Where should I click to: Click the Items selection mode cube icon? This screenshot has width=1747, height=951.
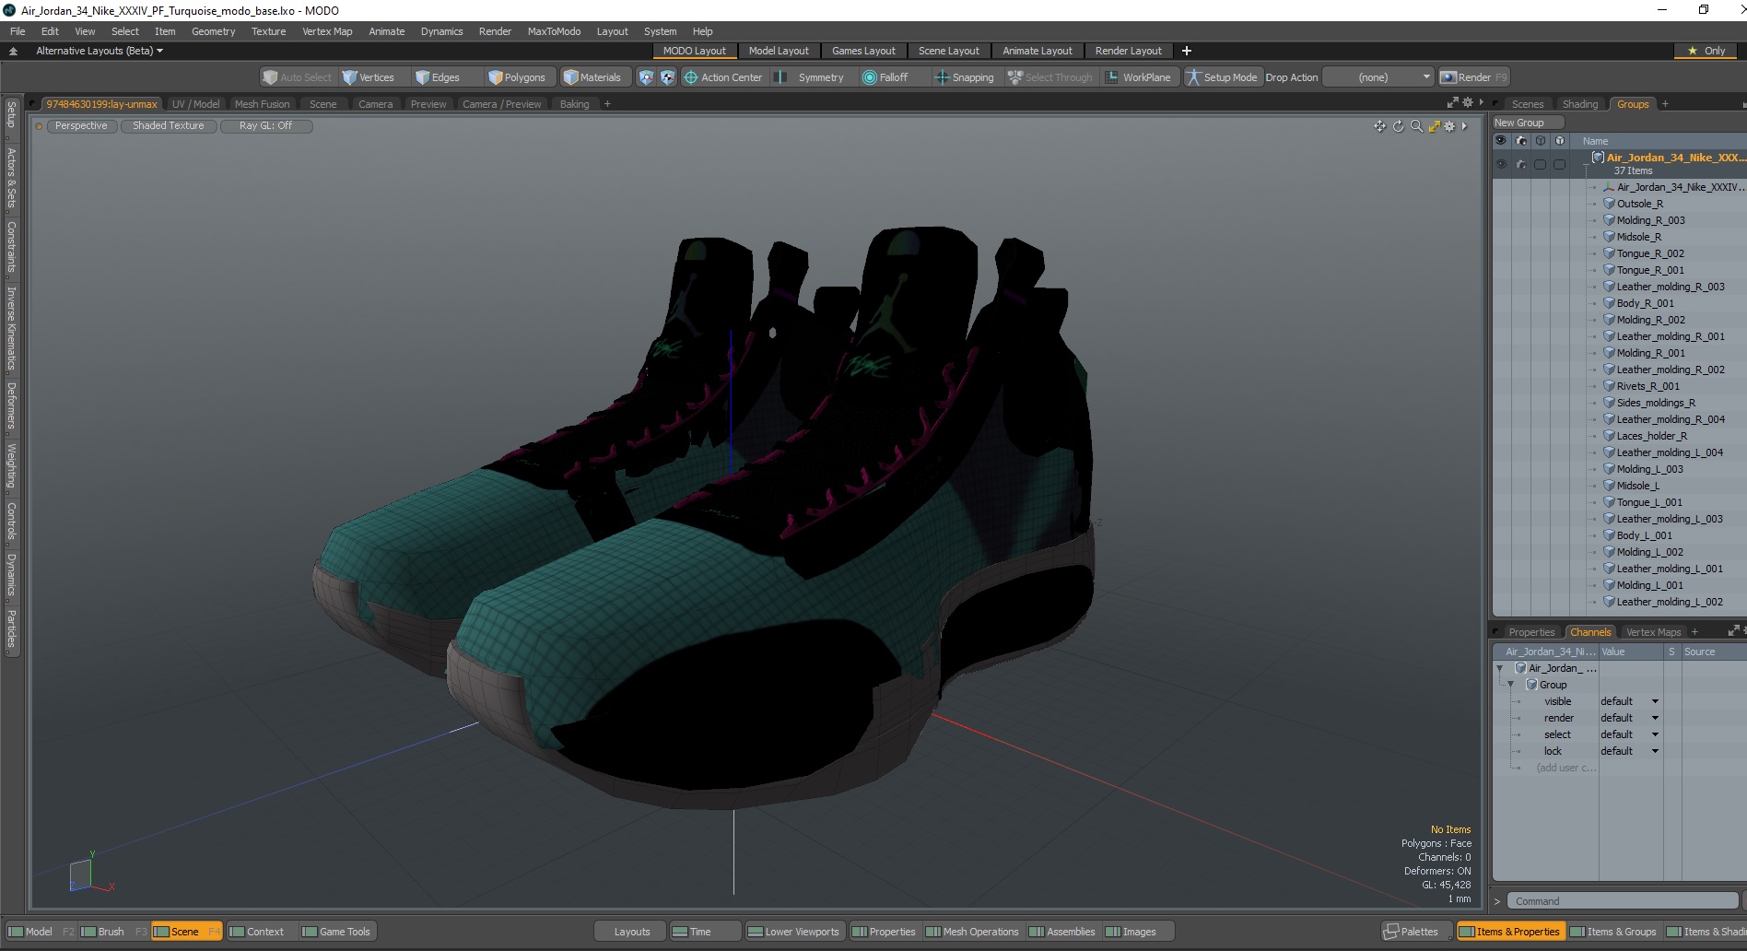646,77
